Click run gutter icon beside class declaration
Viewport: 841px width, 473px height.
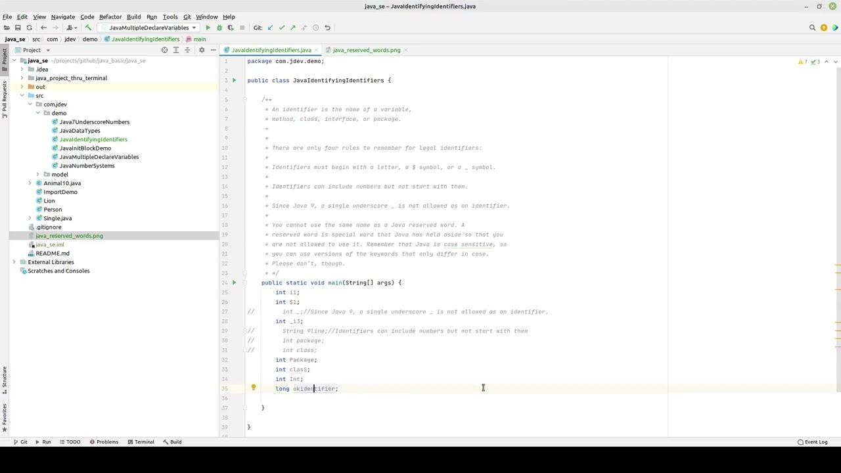[234, 80]
